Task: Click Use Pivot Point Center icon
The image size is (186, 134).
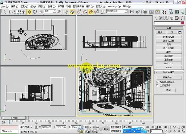Action: [x=59, y=12]
